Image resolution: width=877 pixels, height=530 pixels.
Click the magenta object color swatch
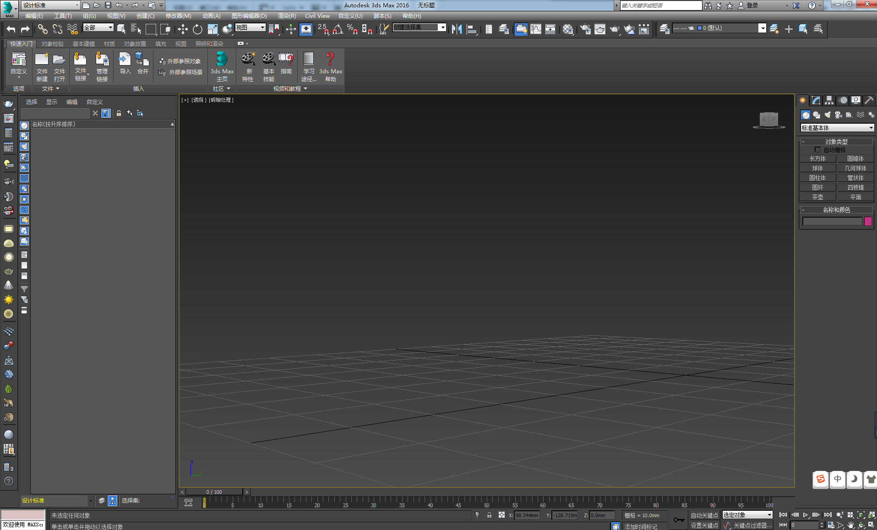pos(868,221)
